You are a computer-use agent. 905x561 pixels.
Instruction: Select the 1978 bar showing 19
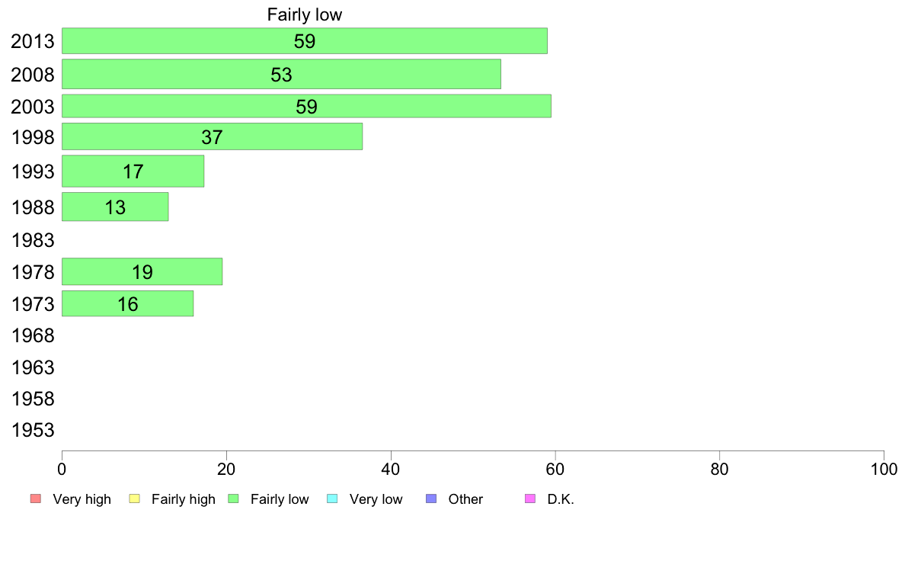click(x=142, y=271)
